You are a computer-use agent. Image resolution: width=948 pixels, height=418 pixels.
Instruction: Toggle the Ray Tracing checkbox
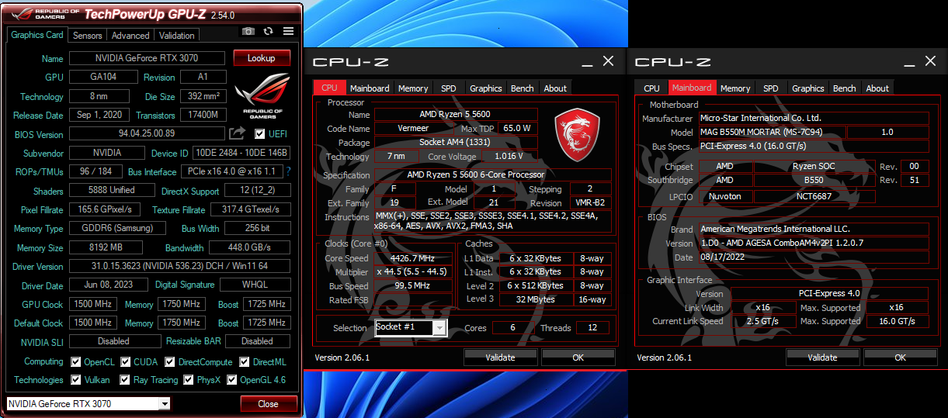125,380
